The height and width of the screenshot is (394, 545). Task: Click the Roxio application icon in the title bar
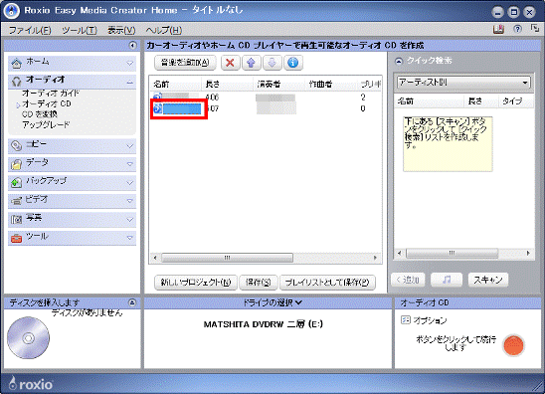pos(12,11)
